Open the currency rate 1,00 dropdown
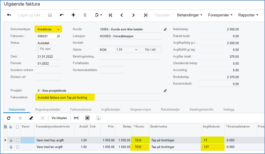This screenshot has height=154, width=265. (x=136, y=50)
